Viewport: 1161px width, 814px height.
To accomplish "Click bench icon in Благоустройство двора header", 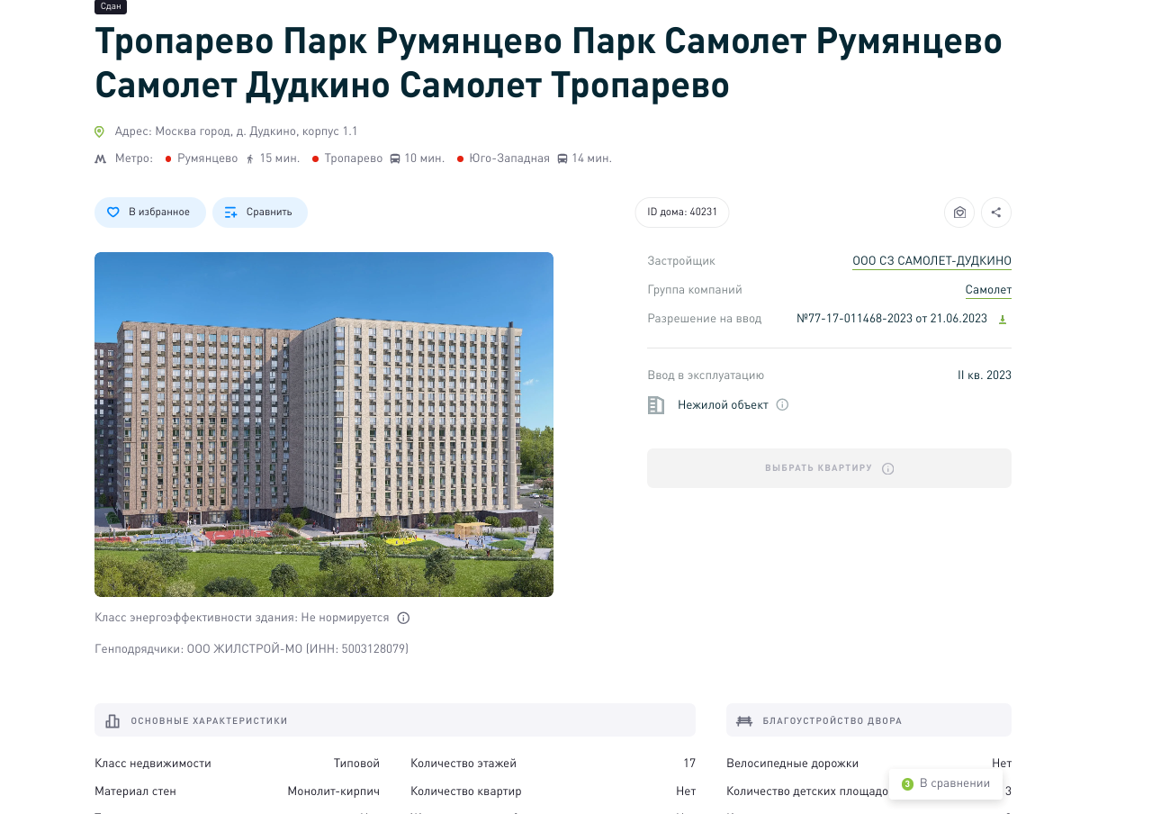I will (x=744, y=721).
